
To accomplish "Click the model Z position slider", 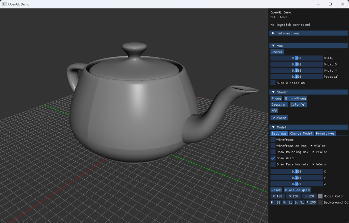I will [297, 184].
